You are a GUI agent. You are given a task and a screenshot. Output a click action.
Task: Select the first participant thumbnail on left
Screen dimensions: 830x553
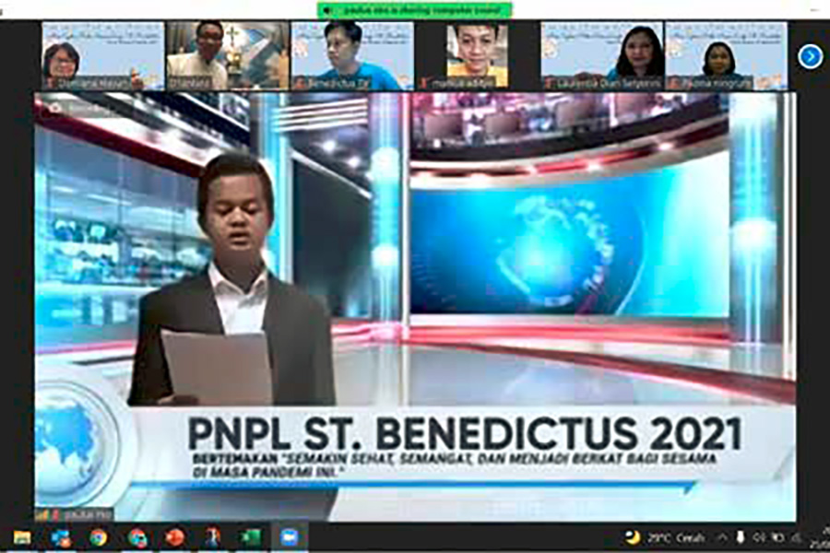click(x=102, y=56)
